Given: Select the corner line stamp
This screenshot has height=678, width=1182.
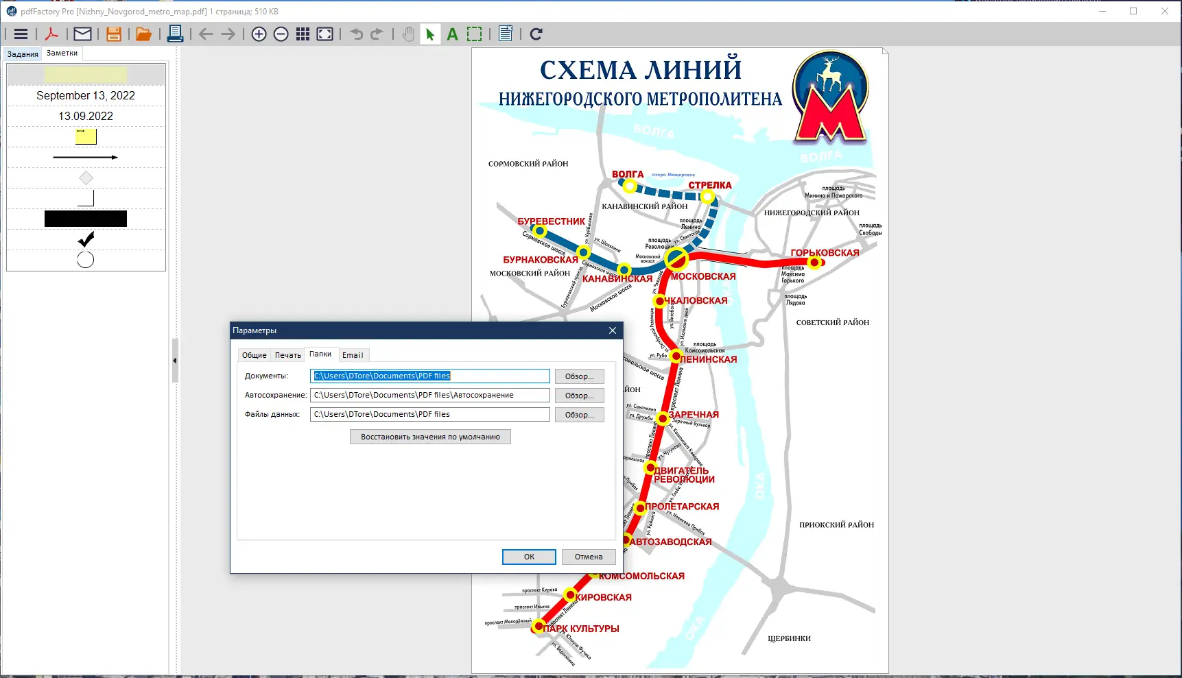Looking at the screenshot, I should coord(86,198).
